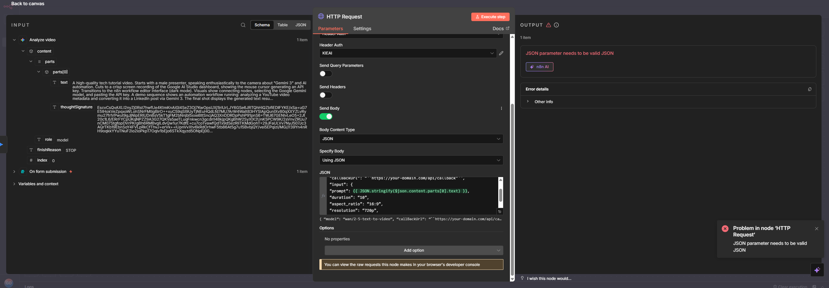Expand the On form submission node
The height and width of the screenshot is (288, 829).
[x=14, y=172]
